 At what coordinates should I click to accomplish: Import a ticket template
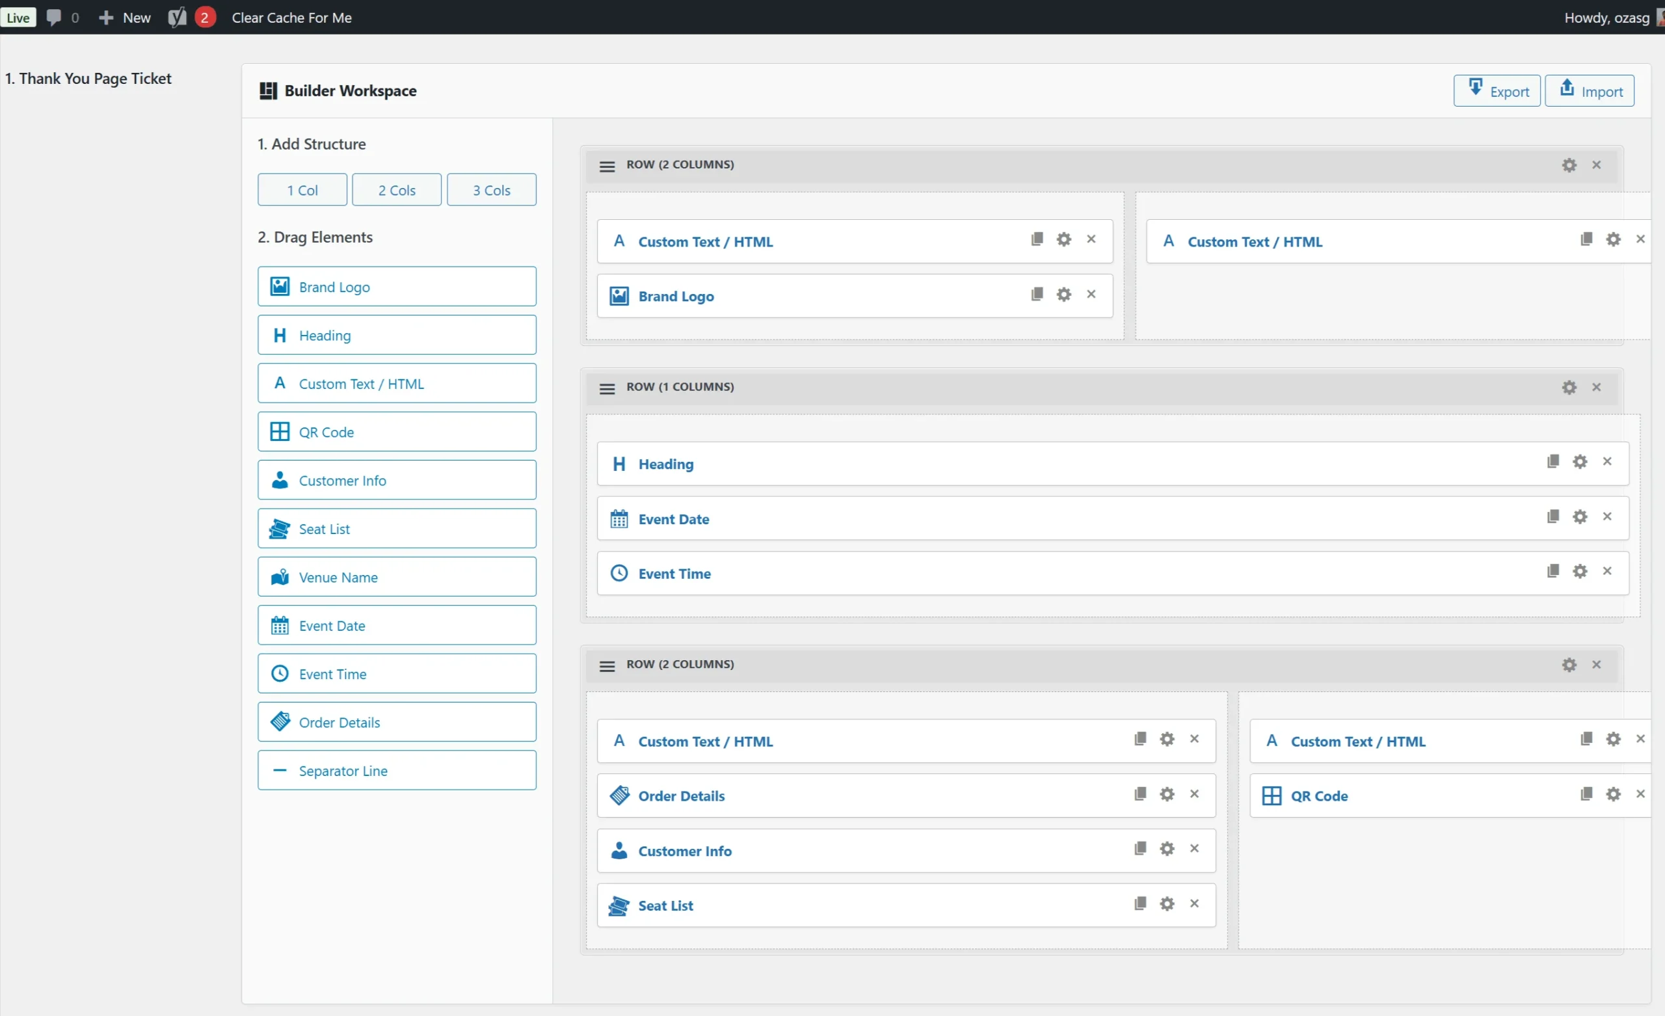(x=1590, y=90)
